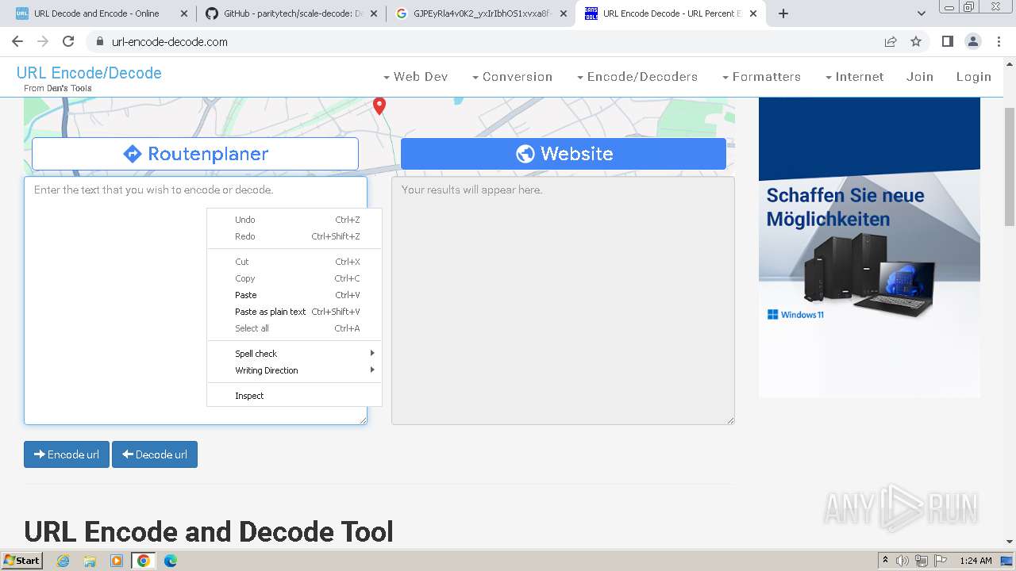The width and height of the screenshot is (1016, 571).
Task: Click the browser forward arrow
Action: [43, 41]
